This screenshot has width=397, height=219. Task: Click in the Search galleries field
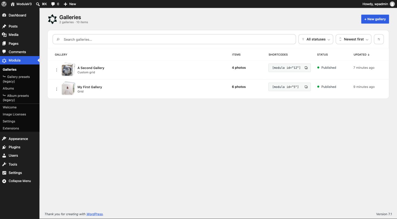point(174,39)
